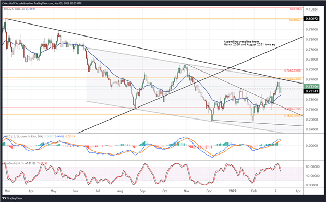Click the 0.71000 price axis value
326x202 pixels.
click(311, 110)
